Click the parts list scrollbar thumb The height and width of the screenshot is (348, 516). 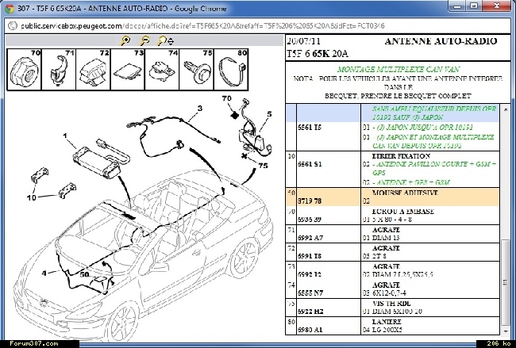506,282
